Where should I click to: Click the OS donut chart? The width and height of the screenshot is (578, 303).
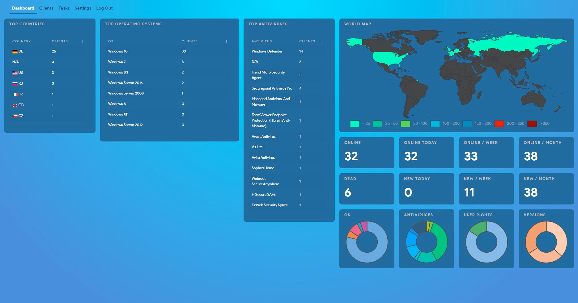[x=367, y=242]
